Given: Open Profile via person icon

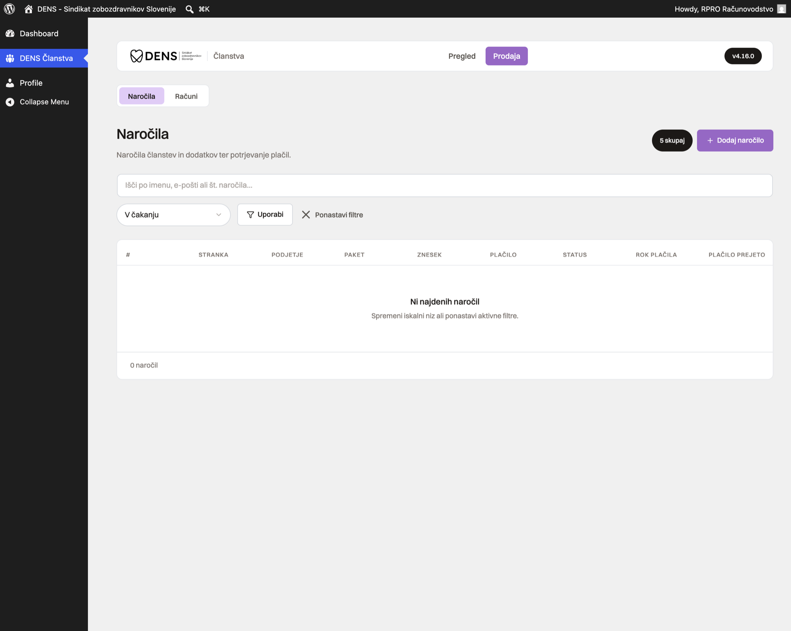Looking at the screenshot, I should tap(10, 83).
